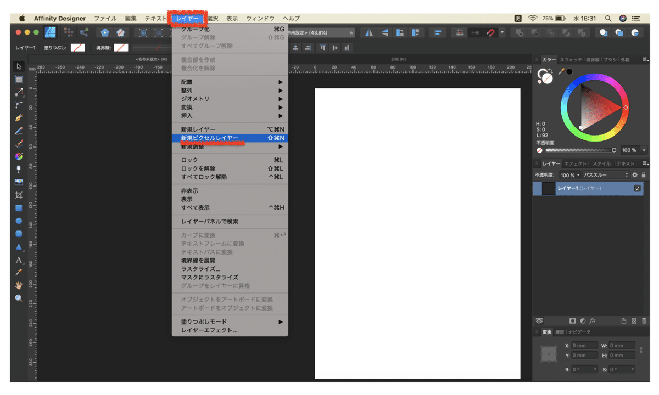
Task: Select the Corner tool
Action: pos(19,105)
